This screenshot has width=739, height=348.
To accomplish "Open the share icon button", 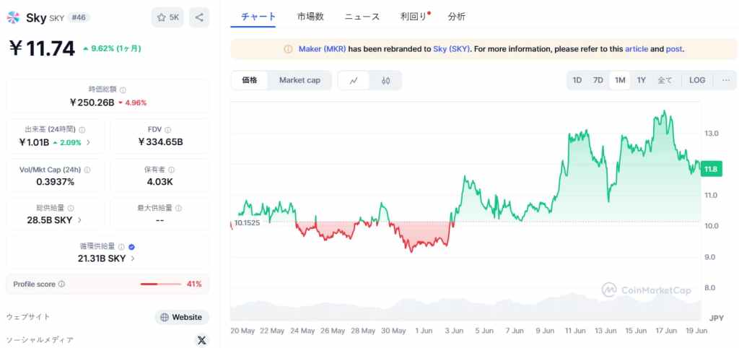I will click(199, 17).
